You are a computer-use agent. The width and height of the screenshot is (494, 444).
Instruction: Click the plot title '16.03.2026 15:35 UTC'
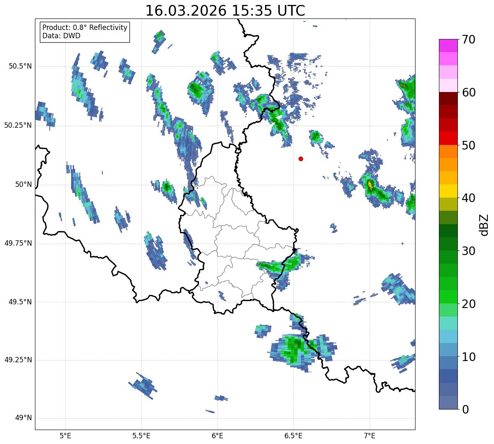(225, 11)
